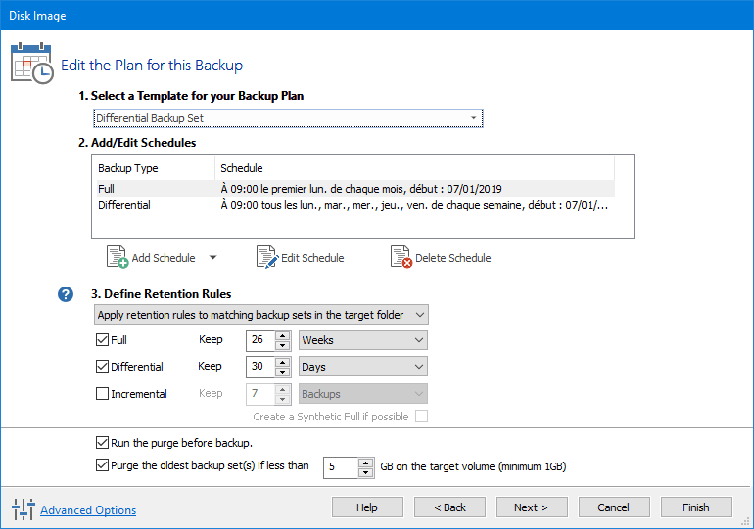Click the Cancel button
Viewport: 754px width, 529px height.
(x=614, y=507)
